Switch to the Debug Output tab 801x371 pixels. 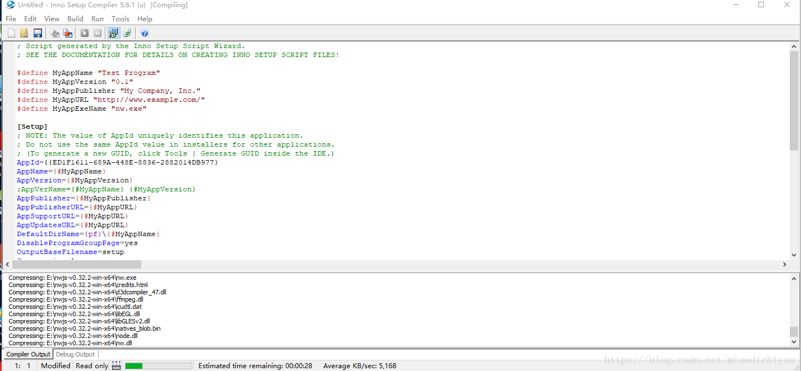(75, 354)
